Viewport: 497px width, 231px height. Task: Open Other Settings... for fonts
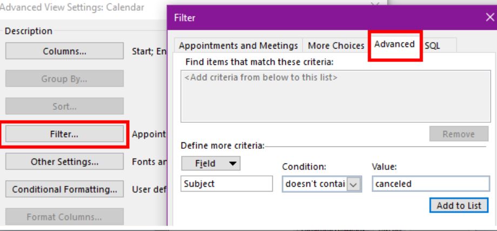[64, 162]
